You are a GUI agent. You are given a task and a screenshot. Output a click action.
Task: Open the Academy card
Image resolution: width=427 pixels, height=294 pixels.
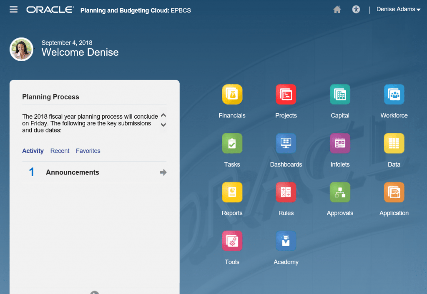click(x=286, y=241)
